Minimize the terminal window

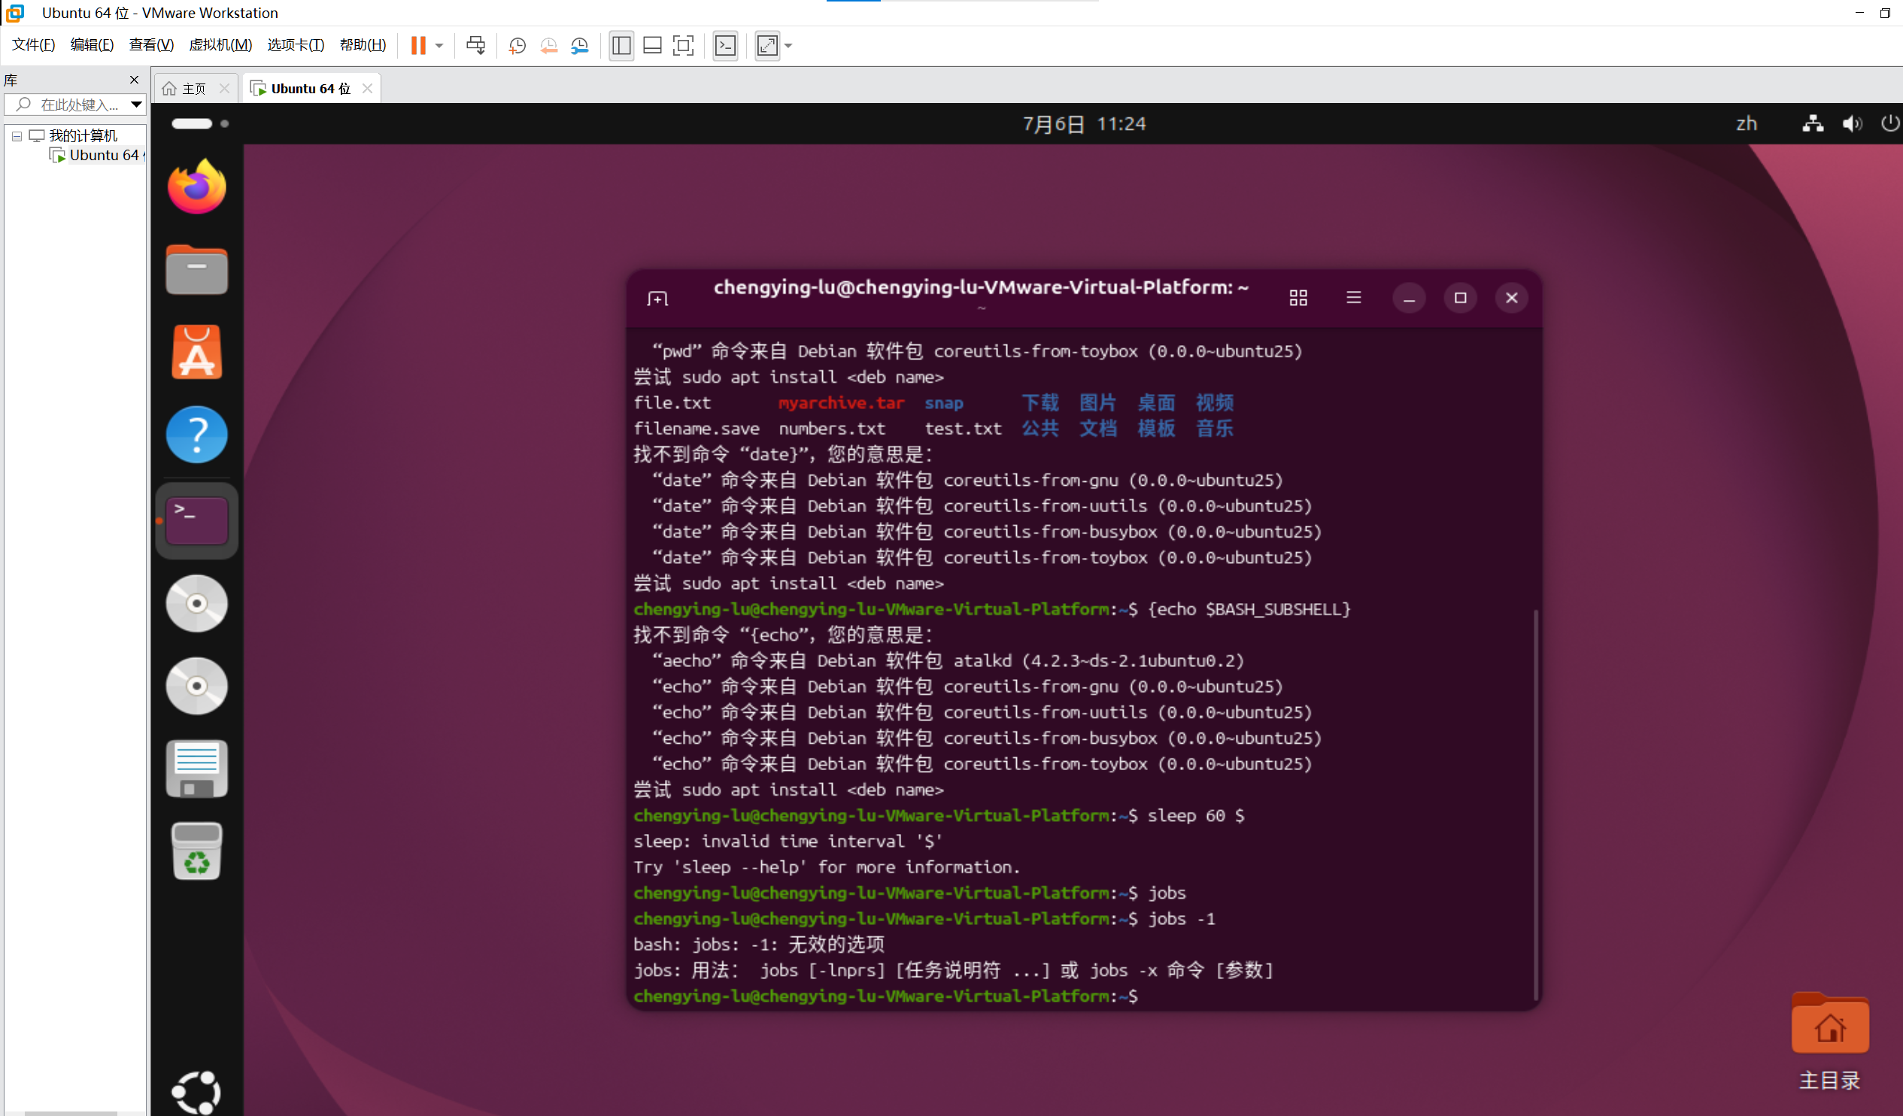(1409, 299)
